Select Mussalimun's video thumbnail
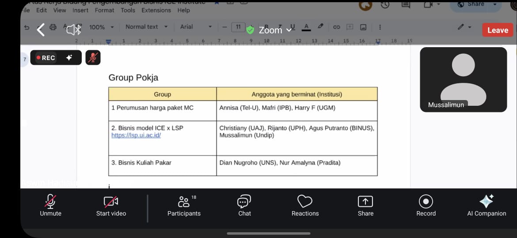517x238 pixels. pyautogui.click(x=463, y=79)
